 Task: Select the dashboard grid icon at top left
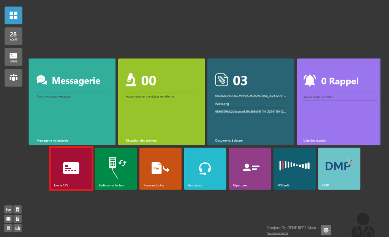click(x=13, y=15)
